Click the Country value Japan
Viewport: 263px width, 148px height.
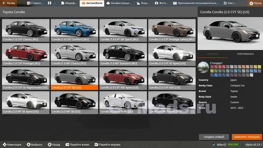(x=233, y=80)
